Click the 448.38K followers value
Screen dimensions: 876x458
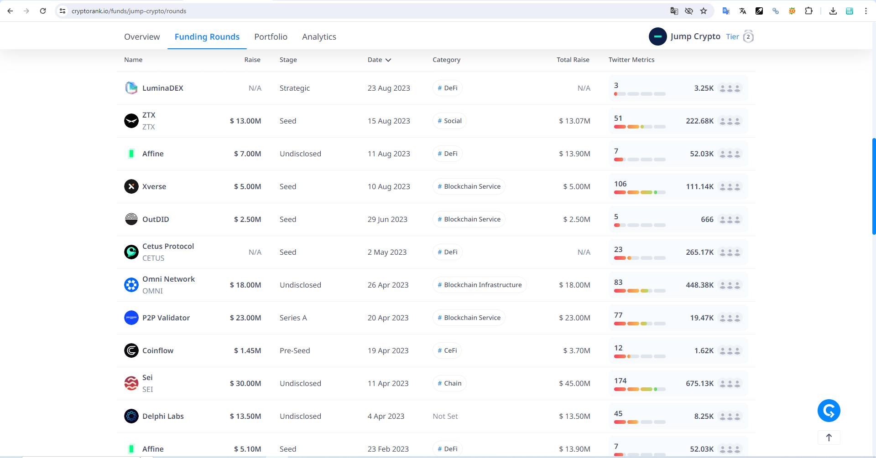click(699, 285)
